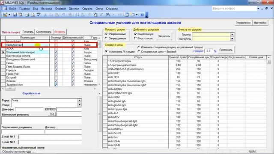The image size is (274, 154).
Task: Click the Cut scissors toolbar icon
Action: (45, 15)
